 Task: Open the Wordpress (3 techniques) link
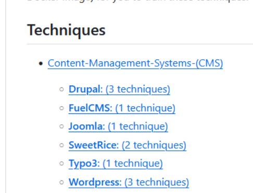coord(129,182)
